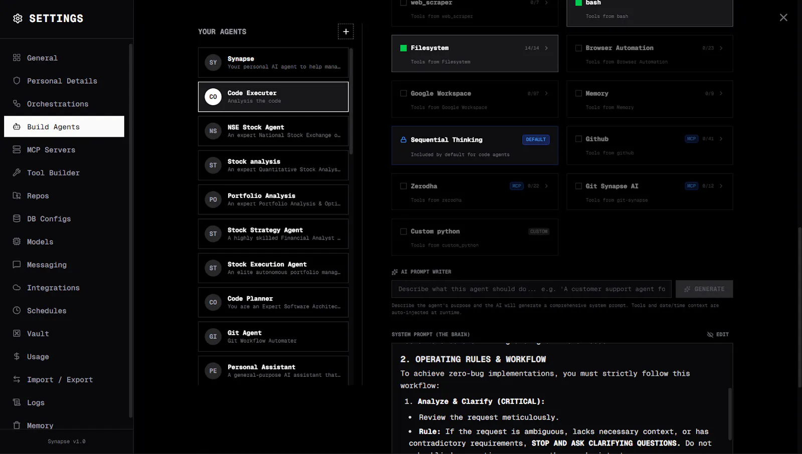Expand the Git Synapse AI tools chevron
This screenshot has width=802, height=454.
coord(721,186)
